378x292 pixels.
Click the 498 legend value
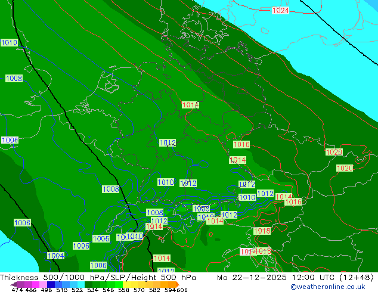click(47, 290)
